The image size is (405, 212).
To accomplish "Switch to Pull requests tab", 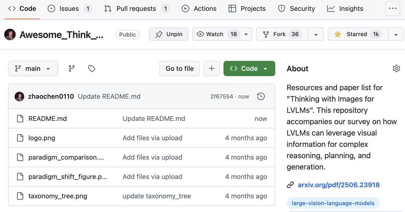I will click(137, 9).
